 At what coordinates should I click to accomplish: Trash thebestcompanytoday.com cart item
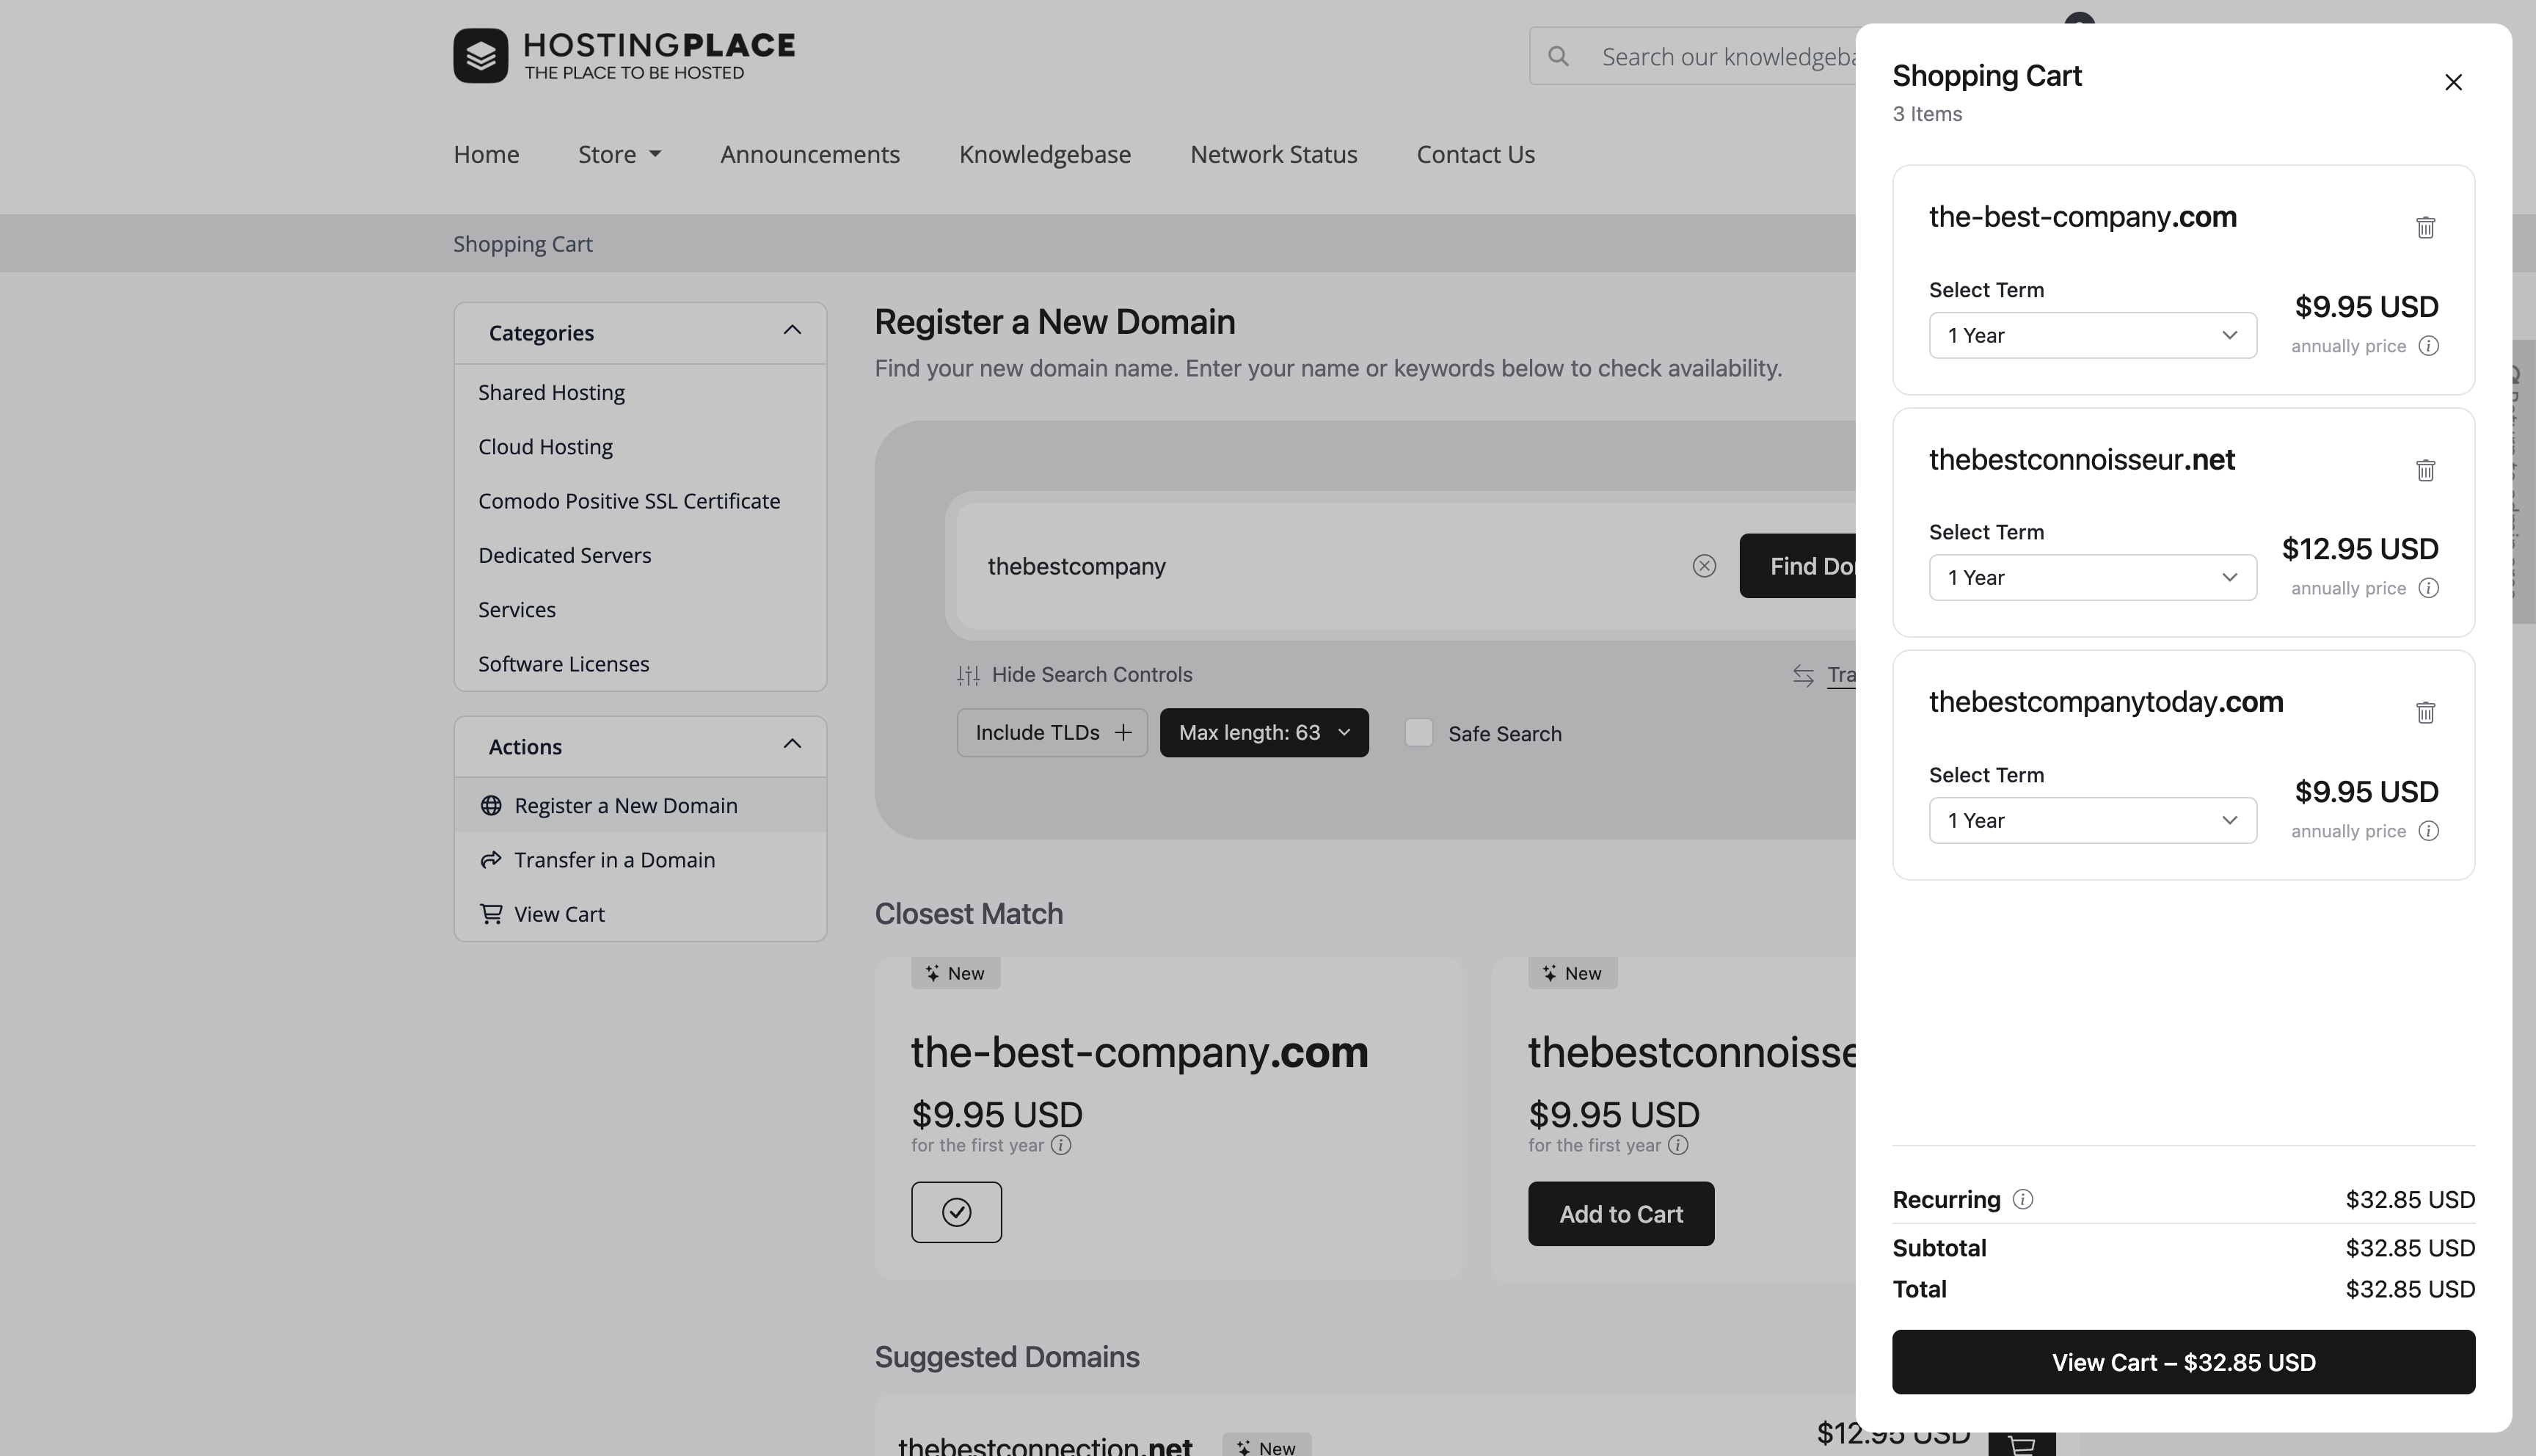[x=2425, y=713]
